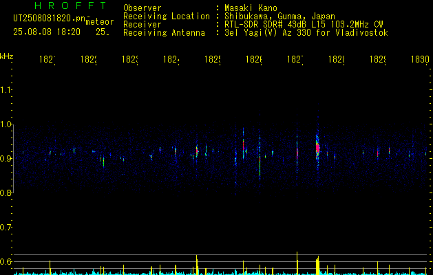Click the 1822 time axis label
The width and height of the screenshot is (433, 275).
pyautogui.click(x=89, y=59)
